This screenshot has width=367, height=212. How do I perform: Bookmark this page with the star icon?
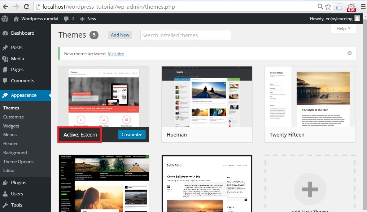(328, 7)
